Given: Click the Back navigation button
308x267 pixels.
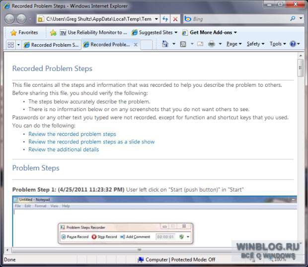Looking at the screenshot, I should click(9, 19).
